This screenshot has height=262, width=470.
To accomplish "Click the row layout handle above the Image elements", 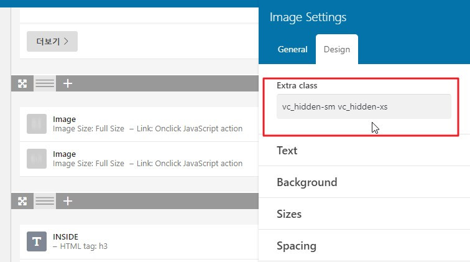I will click(44, 83).
